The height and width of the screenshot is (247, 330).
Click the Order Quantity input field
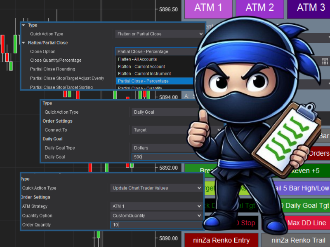[156, 225]
